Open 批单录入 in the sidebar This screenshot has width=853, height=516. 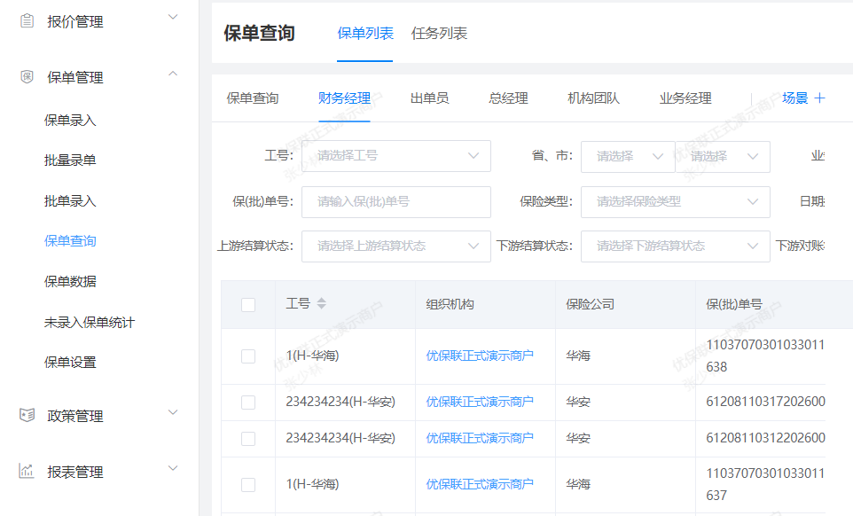pyautogui.click(x=70, y=201)
